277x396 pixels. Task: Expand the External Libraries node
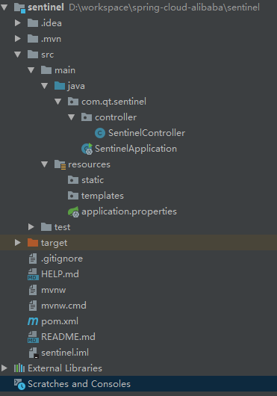point(4,368)
